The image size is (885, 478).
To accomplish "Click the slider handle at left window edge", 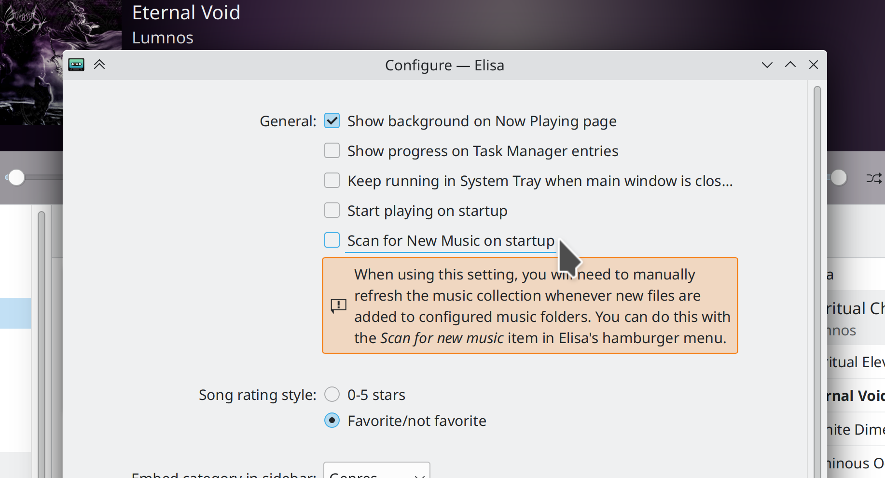I will click(x=16, y=178).
